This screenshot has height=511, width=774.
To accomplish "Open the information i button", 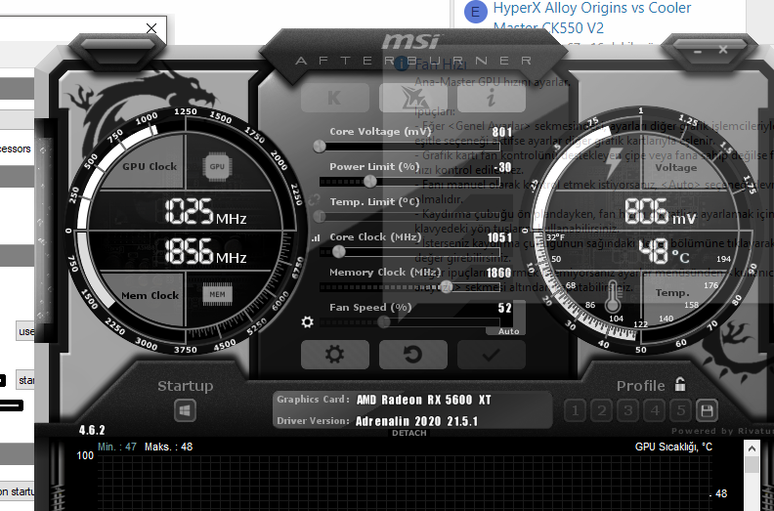I will point(492,98).
